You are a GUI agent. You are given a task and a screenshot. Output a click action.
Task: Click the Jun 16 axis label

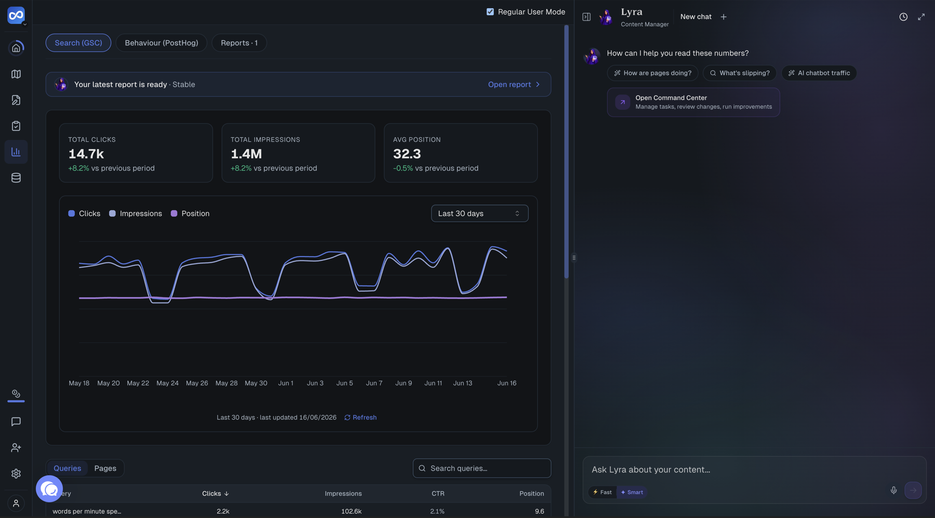pos(506,383)
